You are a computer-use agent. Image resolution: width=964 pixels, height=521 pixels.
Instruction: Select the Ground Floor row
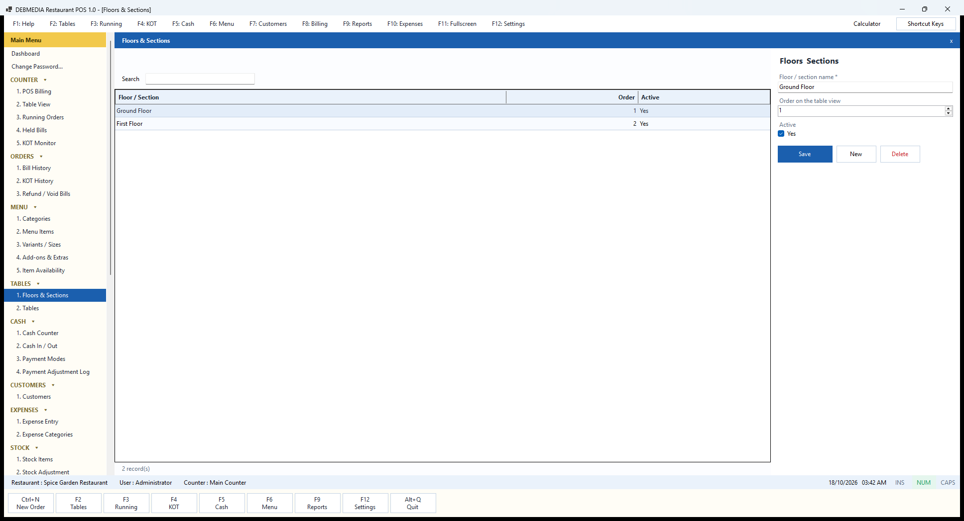(443, 111)
